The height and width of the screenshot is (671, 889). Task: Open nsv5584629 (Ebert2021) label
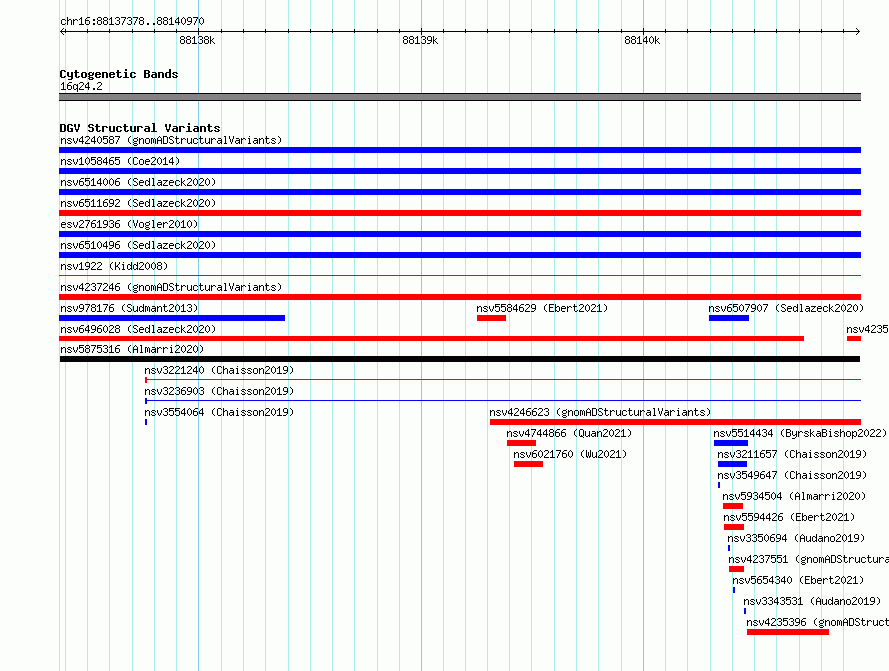[x=542, y=308]
